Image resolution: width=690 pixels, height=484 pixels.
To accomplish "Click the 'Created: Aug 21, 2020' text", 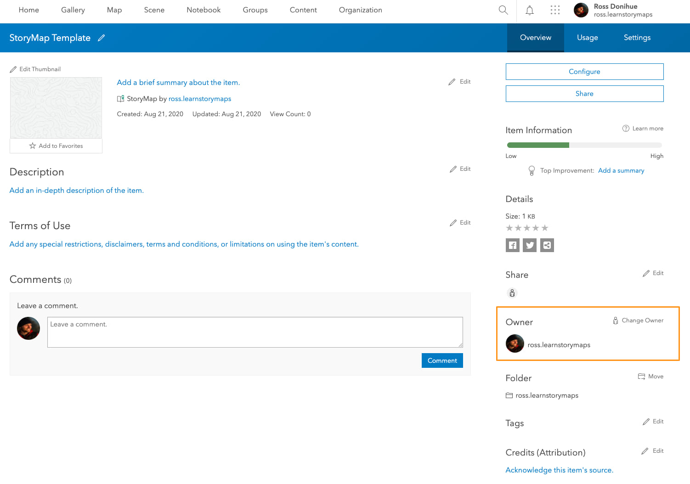I will [x=150, y=114].
